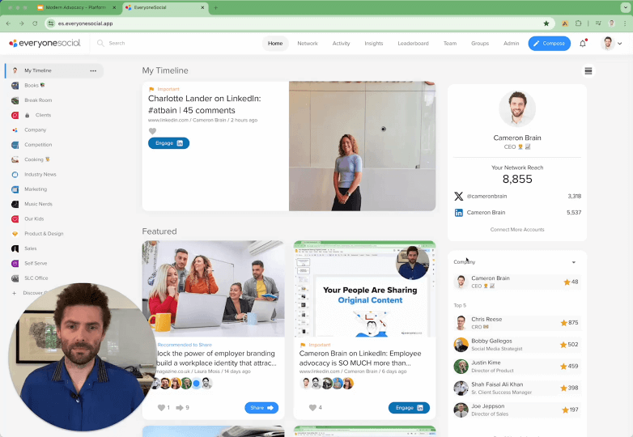Select the Industry News group

point(40,174)
